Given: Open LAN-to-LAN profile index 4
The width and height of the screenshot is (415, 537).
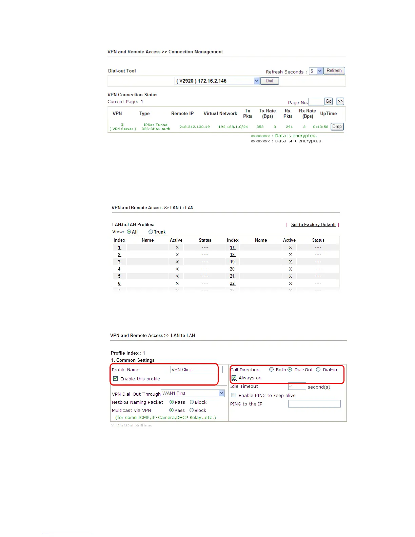Looking at the screenshot, I should click(x=120, y=269).
